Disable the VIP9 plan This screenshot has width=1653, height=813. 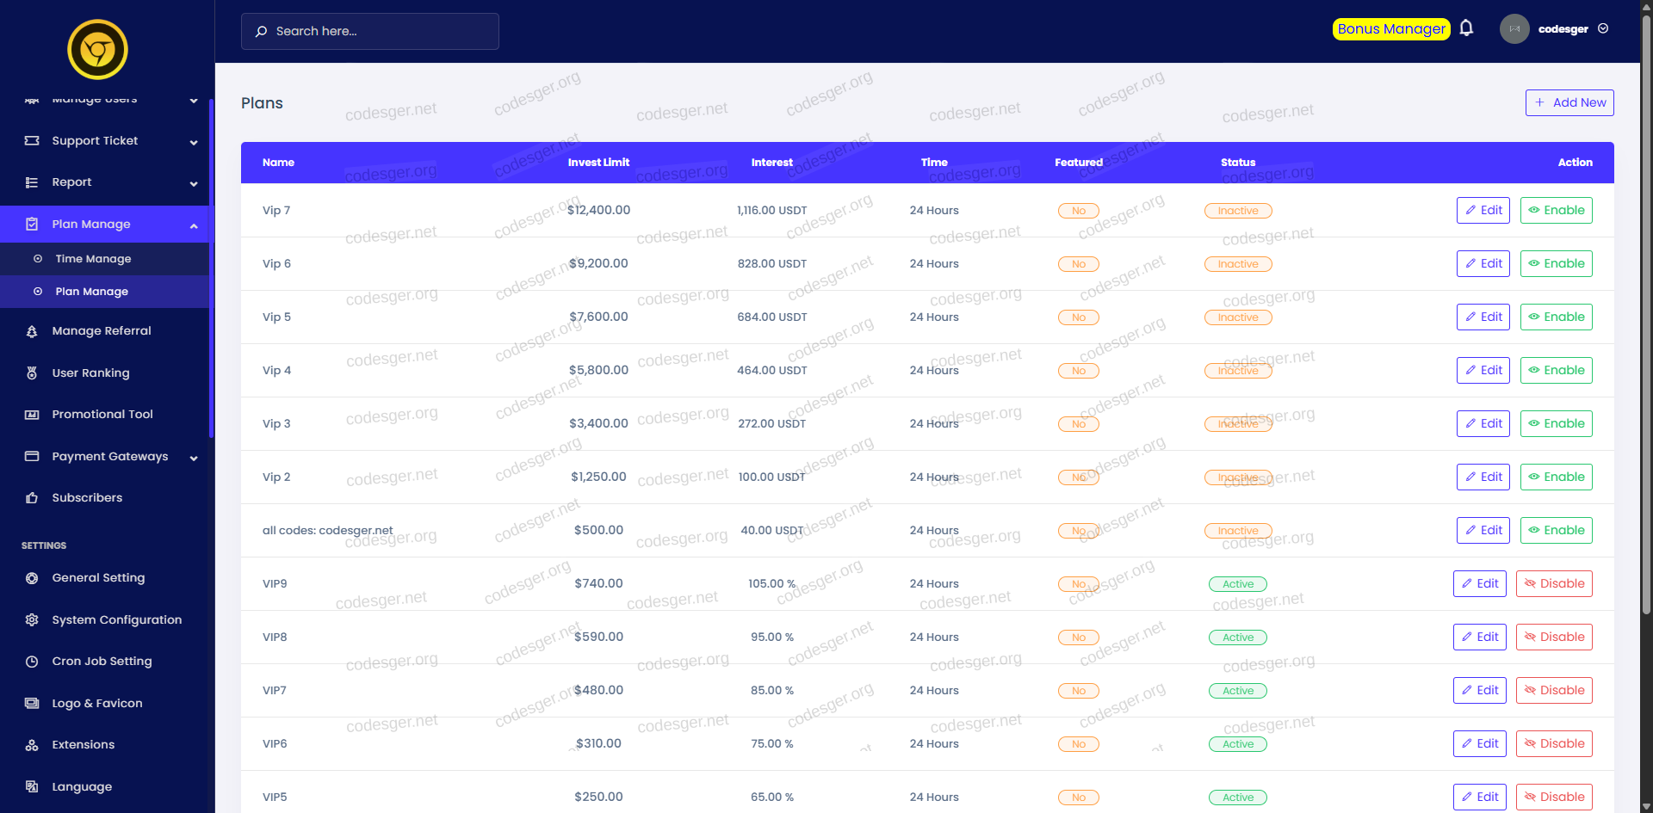click(1553, 583)
